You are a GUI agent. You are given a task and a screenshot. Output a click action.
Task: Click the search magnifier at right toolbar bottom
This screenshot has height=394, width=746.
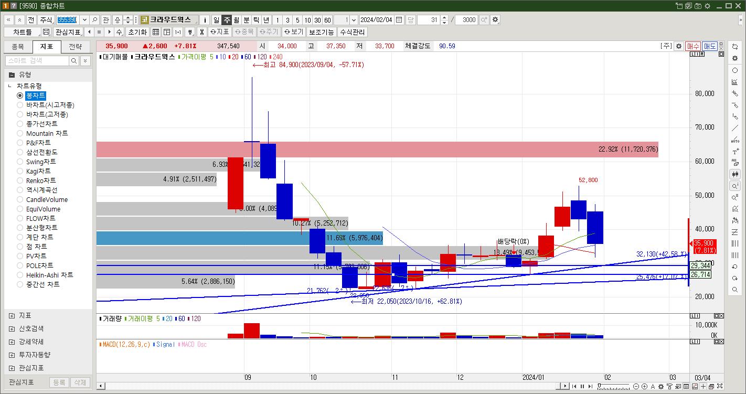point(735,290)
